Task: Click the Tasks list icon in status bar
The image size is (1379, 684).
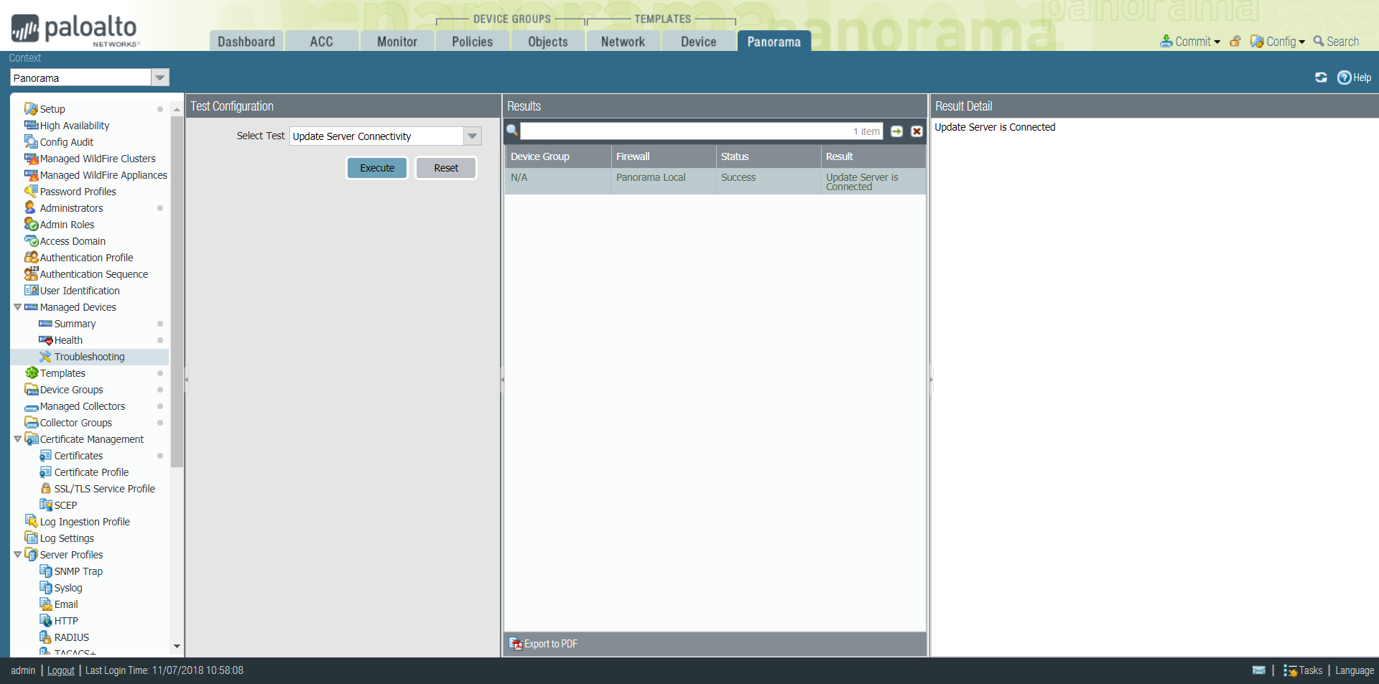Action: (x=1290, y=670)
